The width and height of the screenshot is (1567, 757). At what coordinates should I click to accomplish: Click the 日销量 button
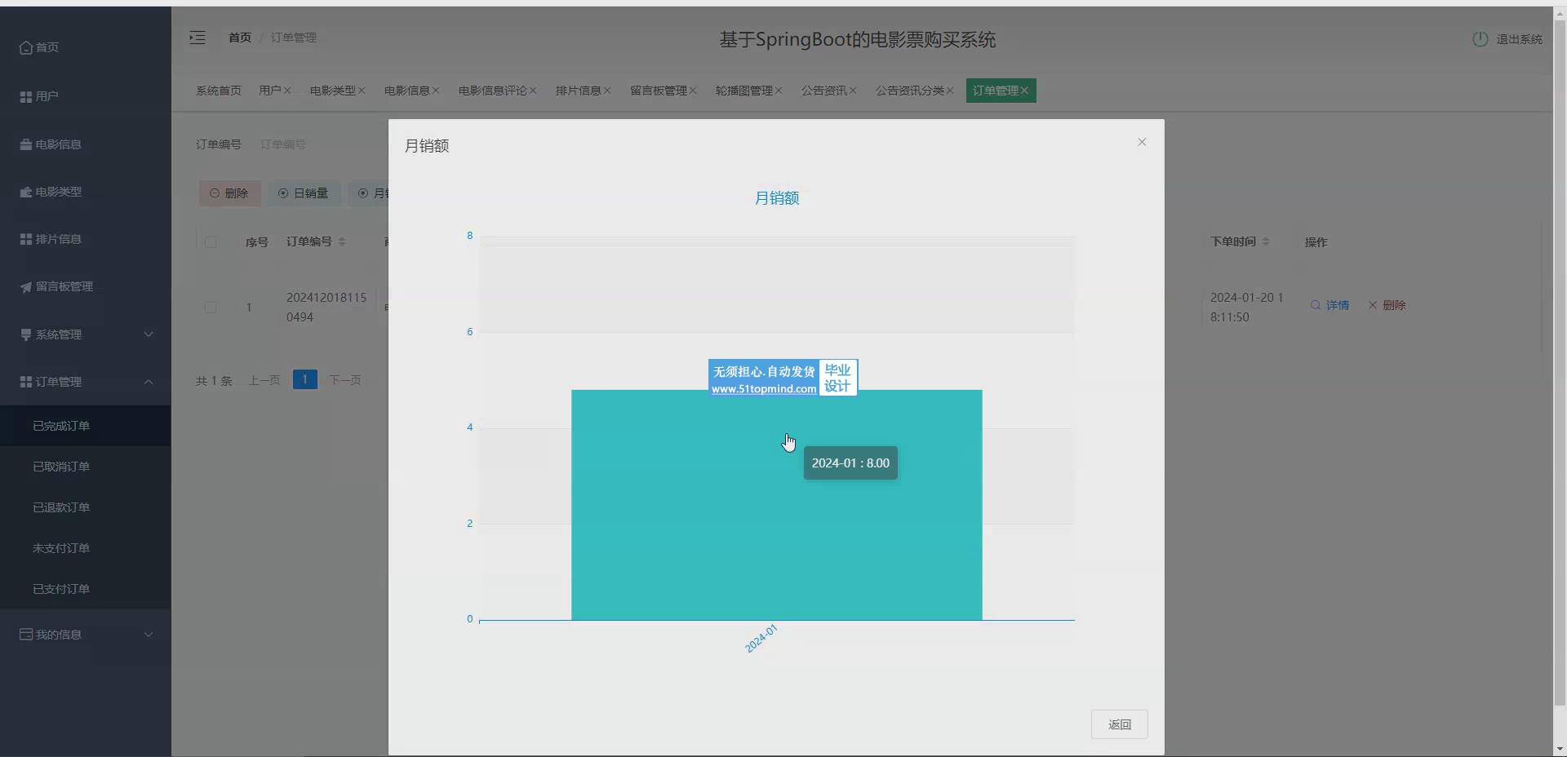[x=304, y=193]
